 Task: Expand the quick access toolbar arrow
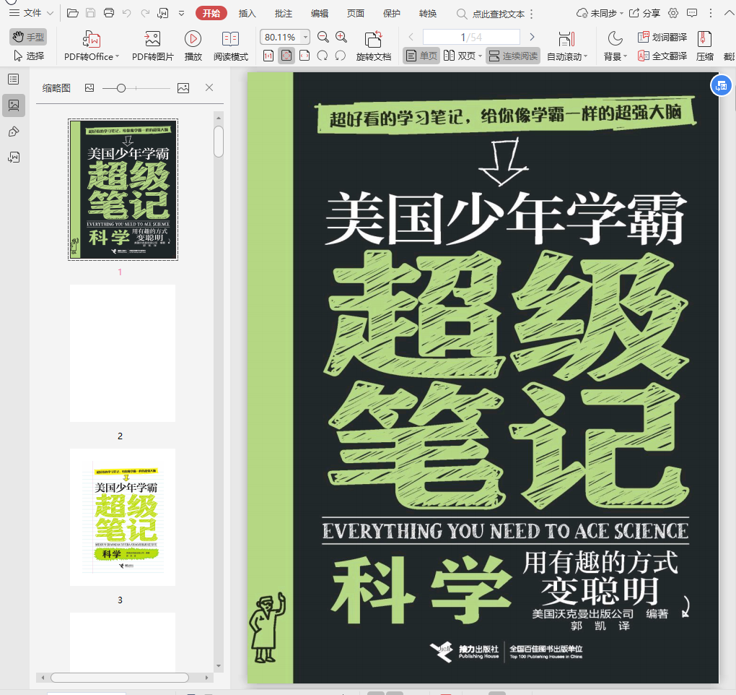(181, 14)
